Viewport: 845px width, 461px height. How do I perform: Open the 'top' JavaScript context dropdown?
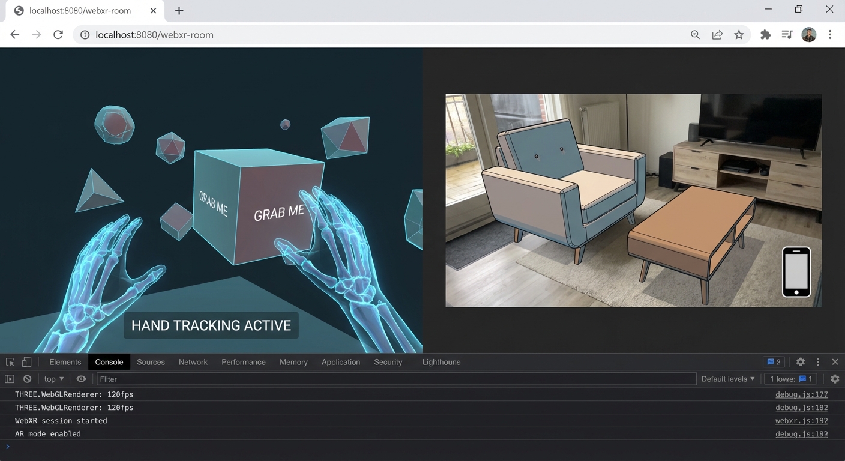(x=53, y=379)
